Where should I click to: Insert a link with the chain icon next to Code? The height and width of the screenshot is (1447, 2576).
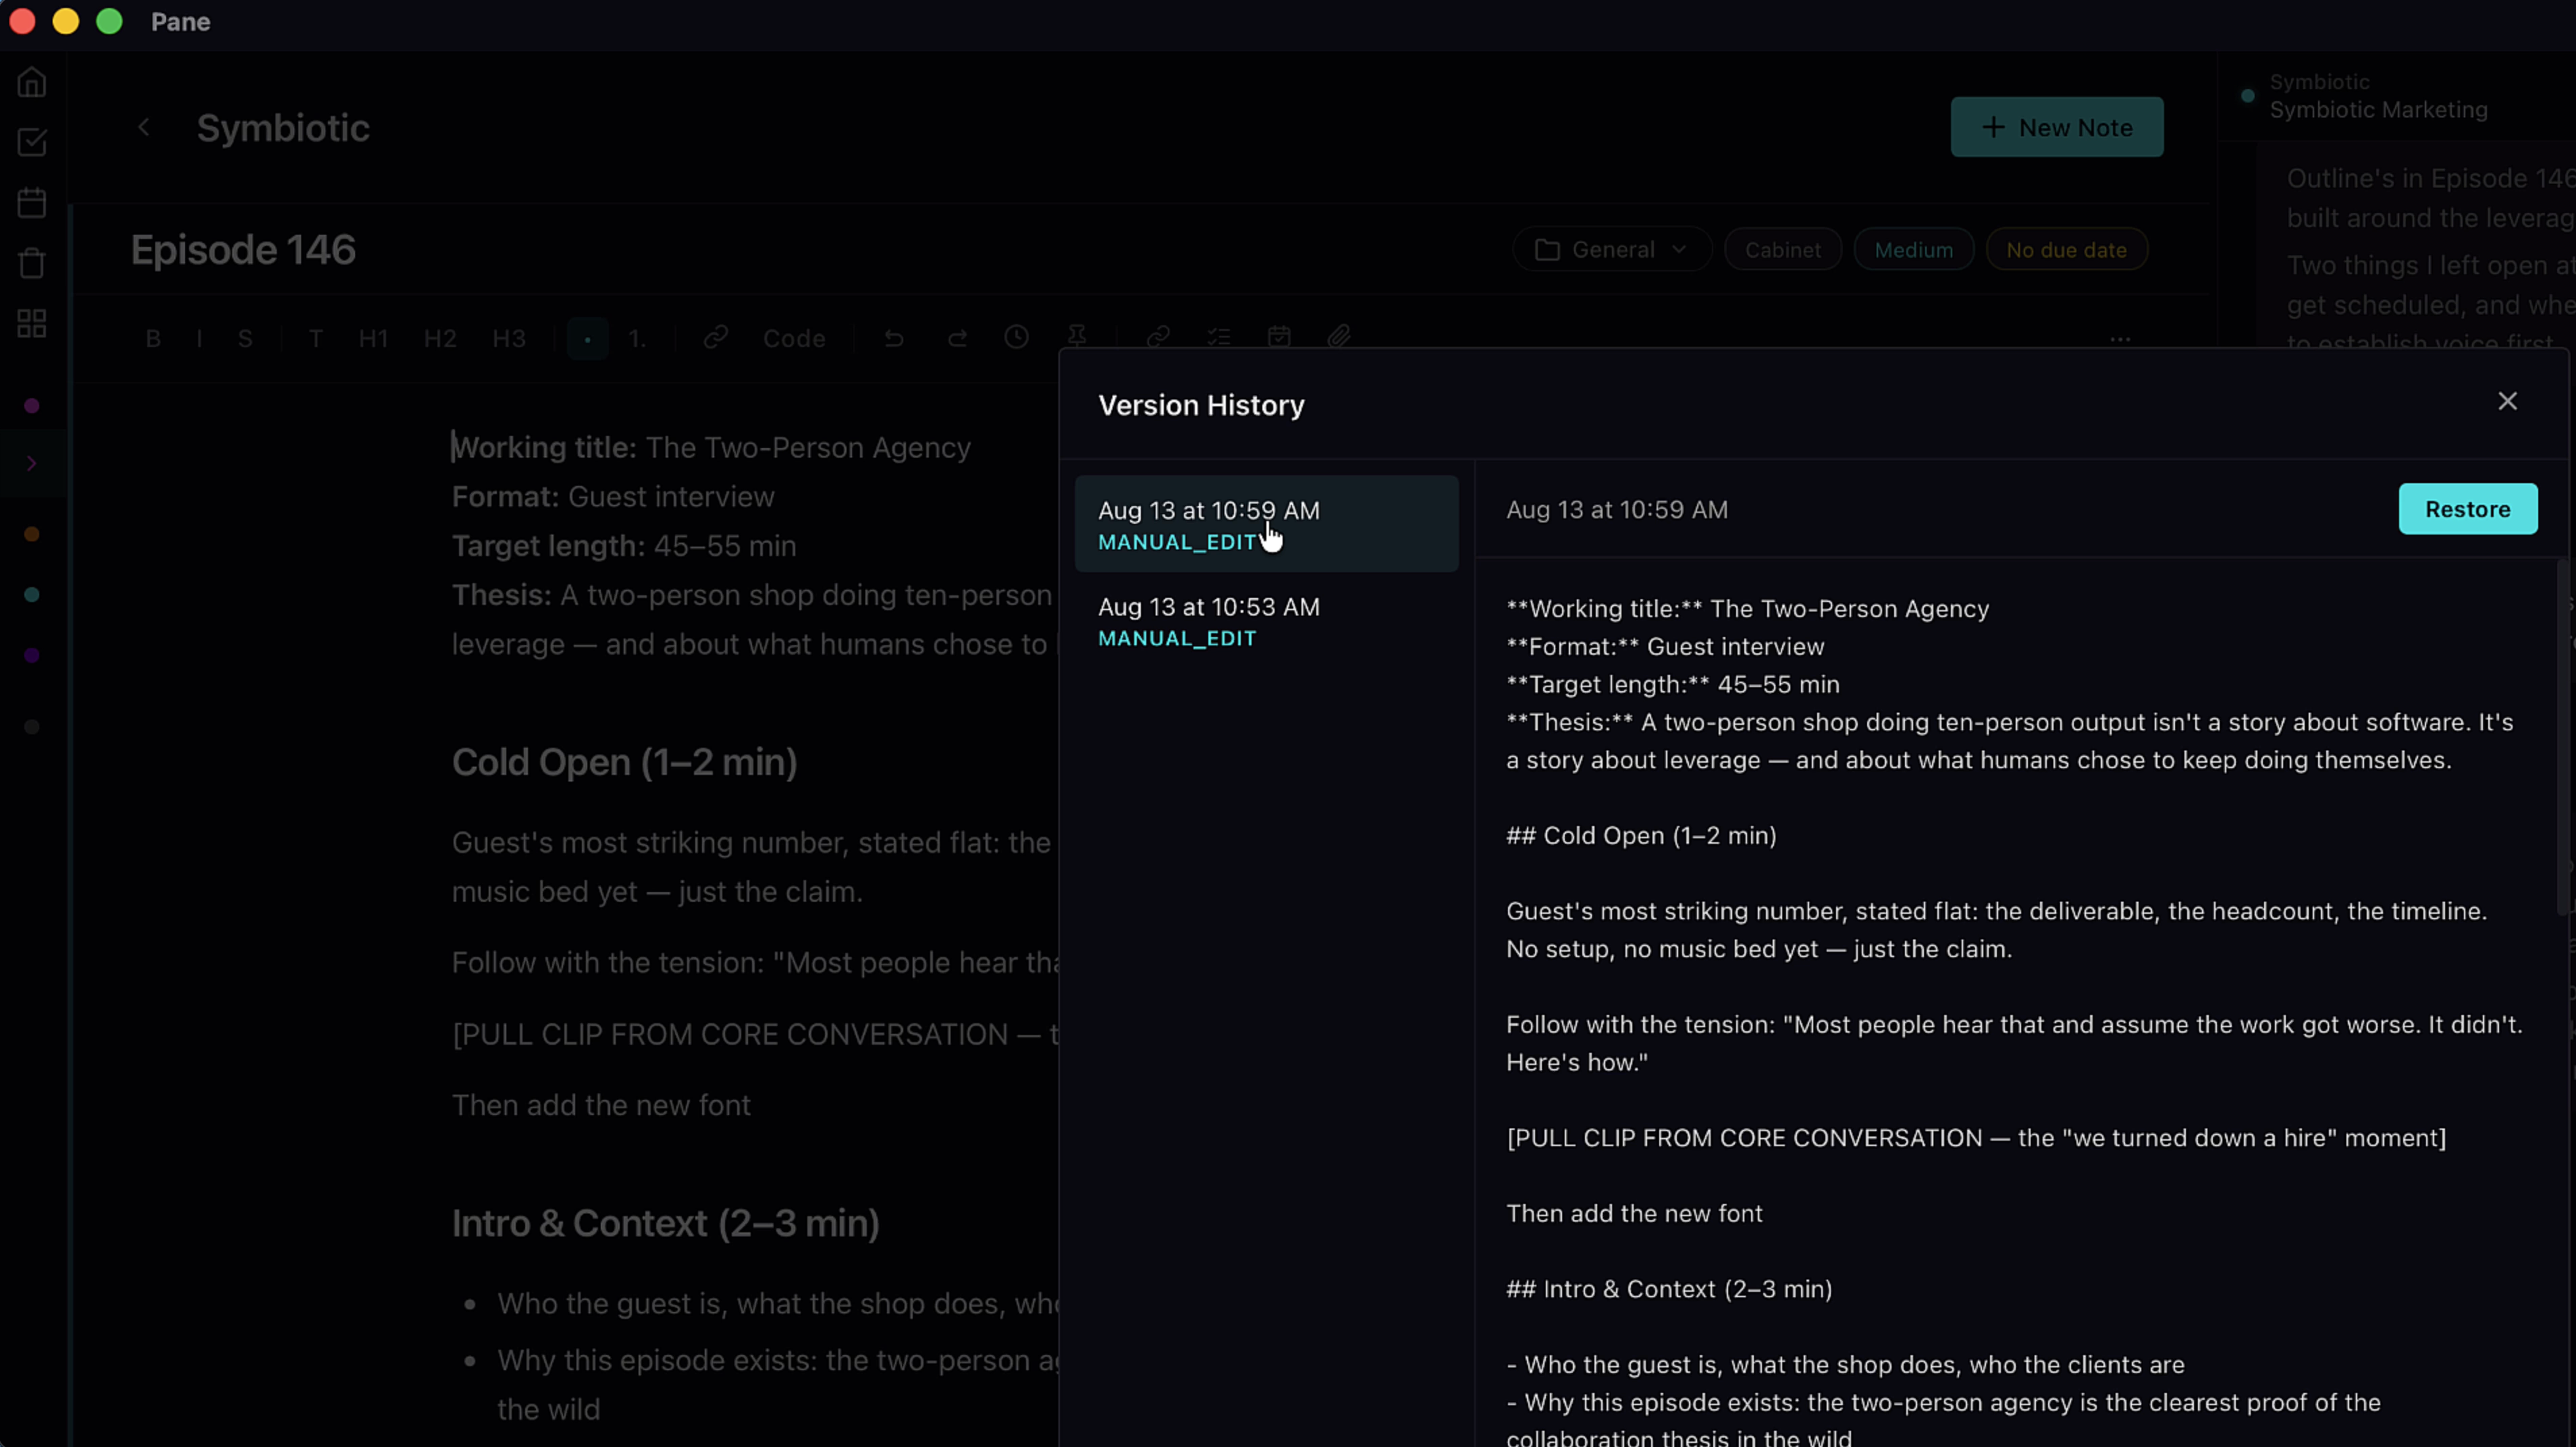(x=715, y=337)
